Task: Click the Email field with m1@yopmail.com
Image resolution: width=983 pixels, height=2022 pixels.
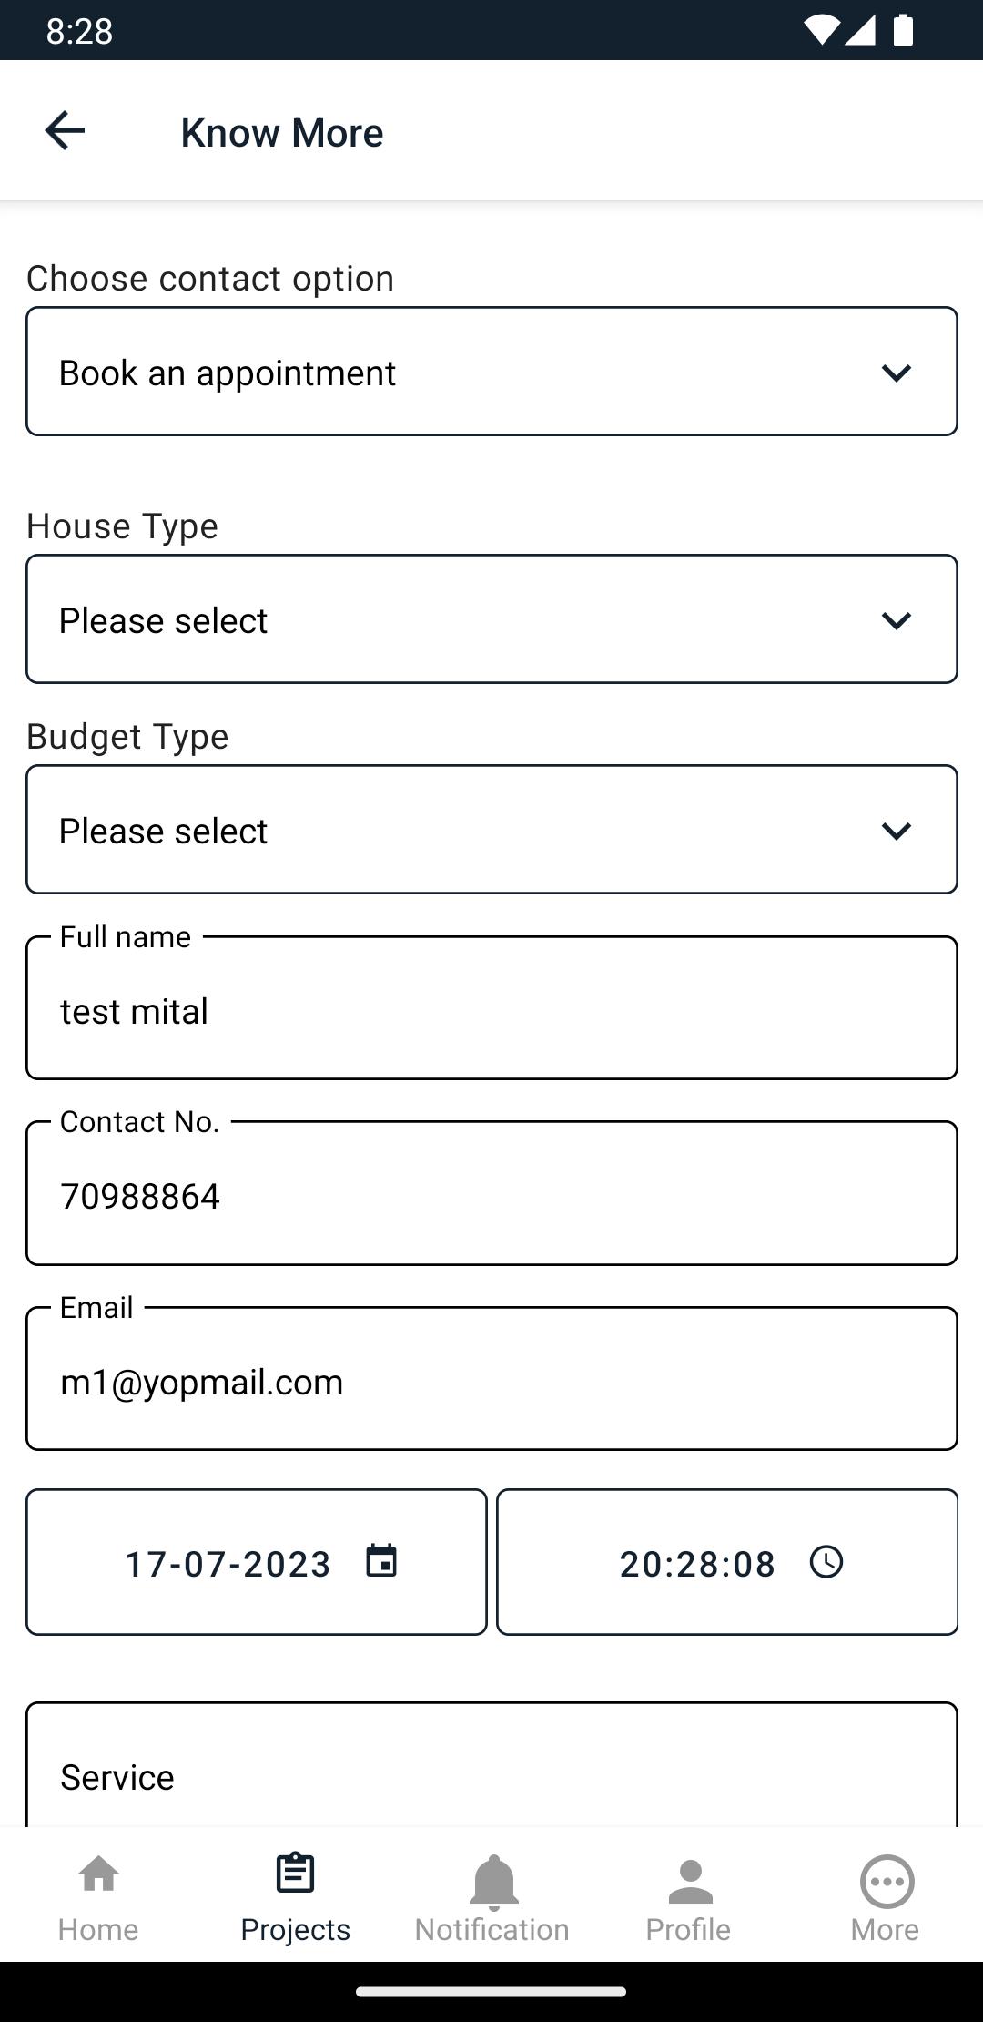Action: (491, 1379)
